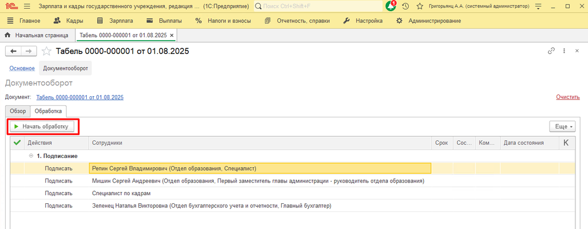Star the Табель document as favorite
This screenshot has height=229, width=588.
(47, 51)
